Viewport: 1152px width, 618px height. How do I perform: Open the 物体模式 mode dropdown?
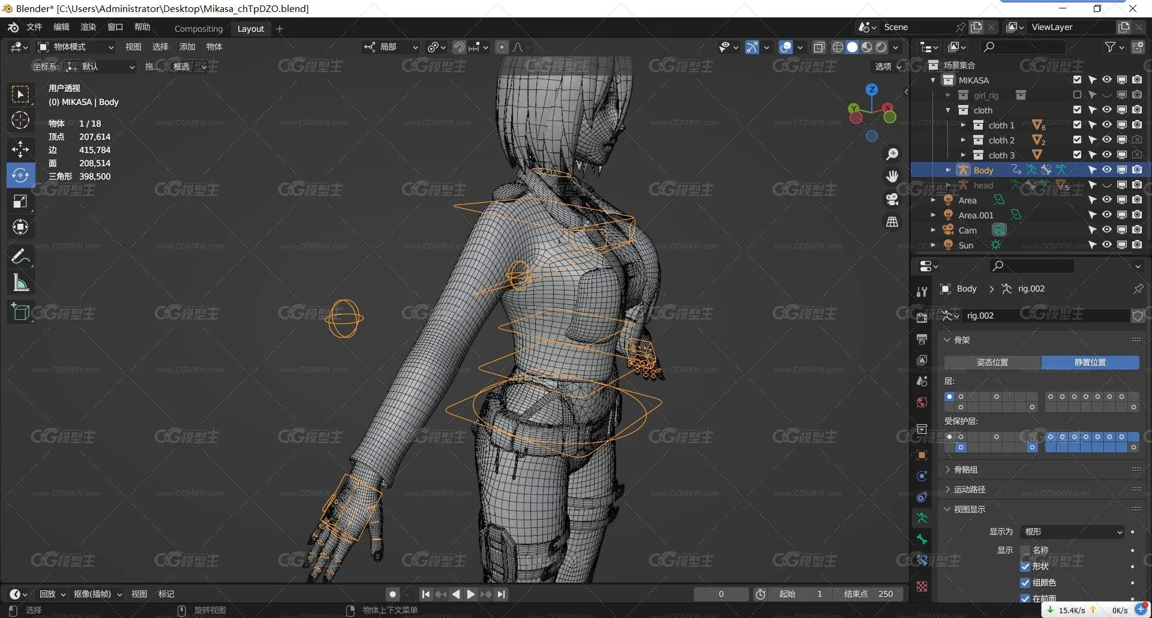75,47
